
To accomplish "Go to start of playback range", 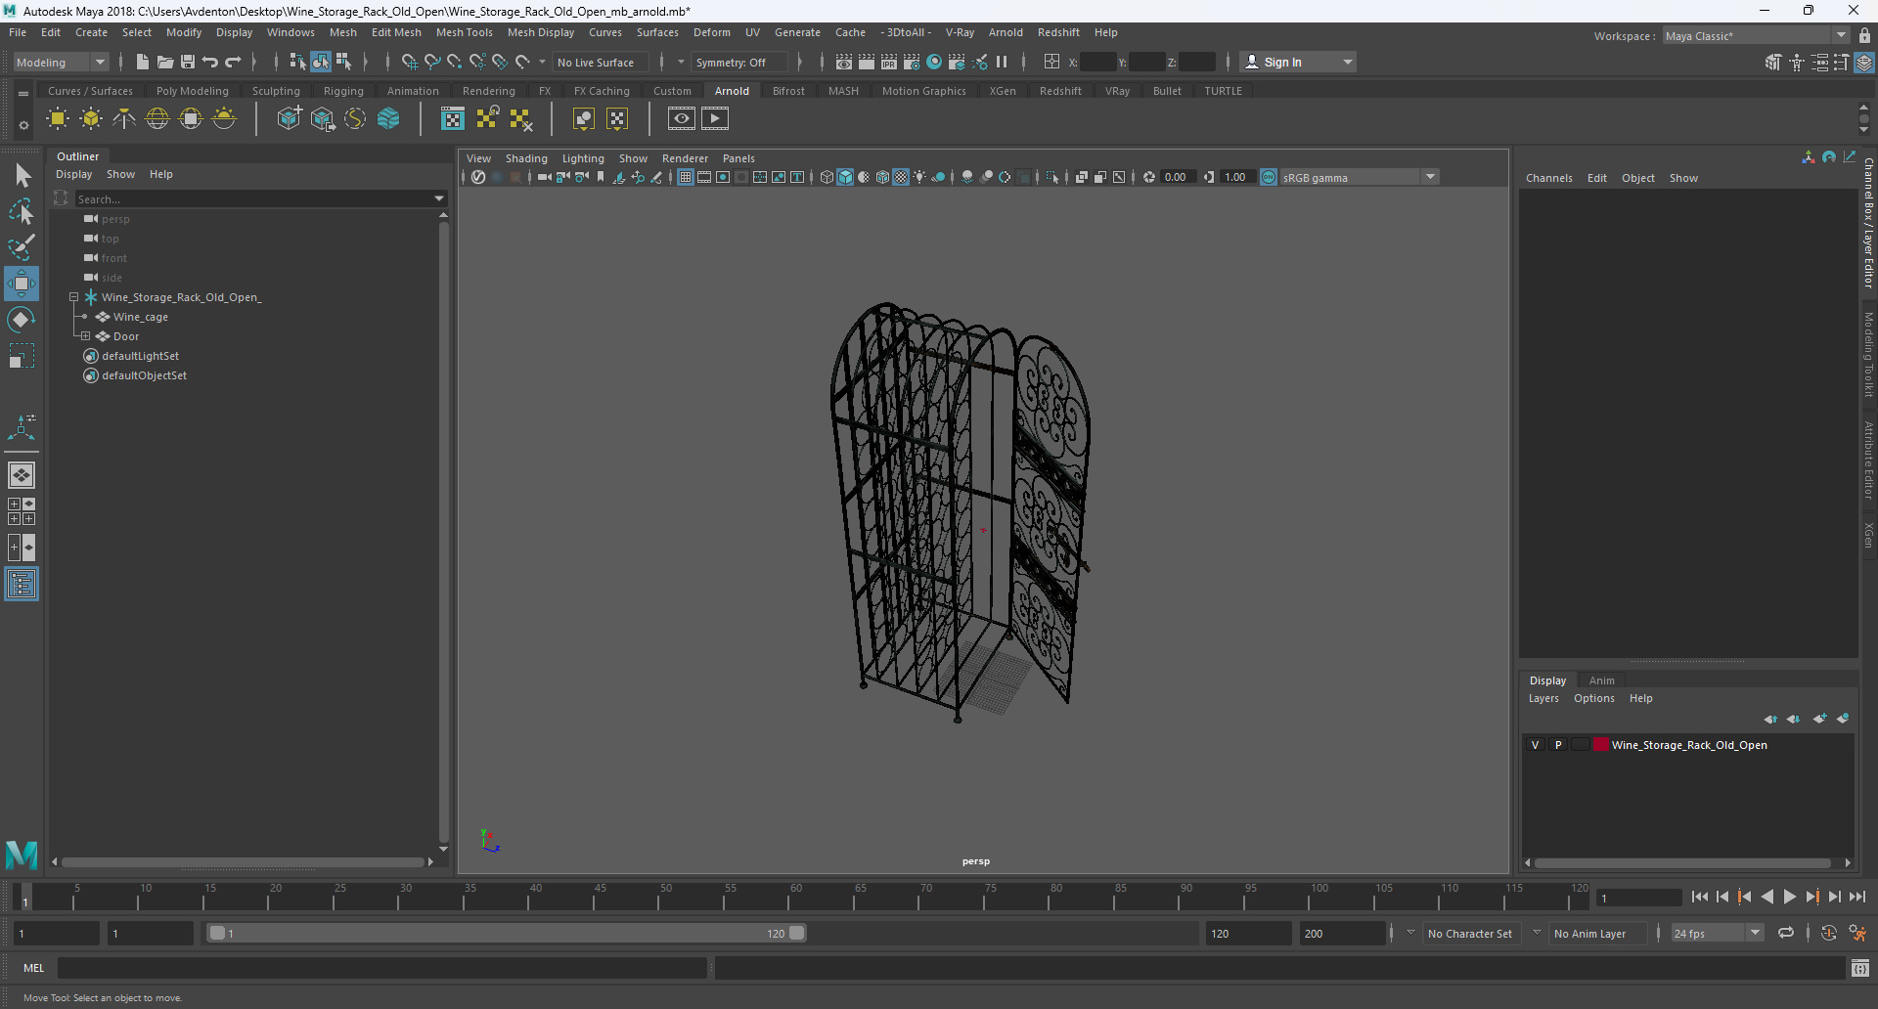I will point(1700,897).
